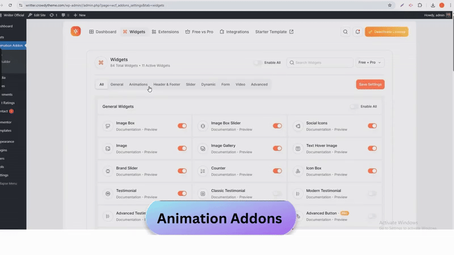Viewport: 454px width, 255px height.
Task: Open the browser profile avatar
Action: click(442, 5)
